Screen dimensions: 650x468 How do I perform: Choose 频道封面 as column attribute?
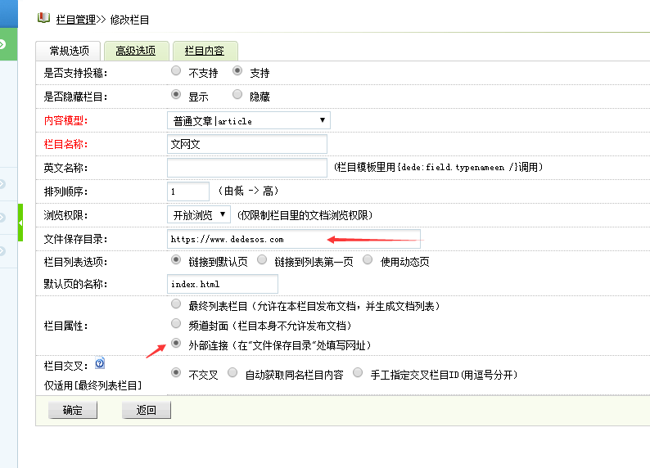[x=176, y=323]
